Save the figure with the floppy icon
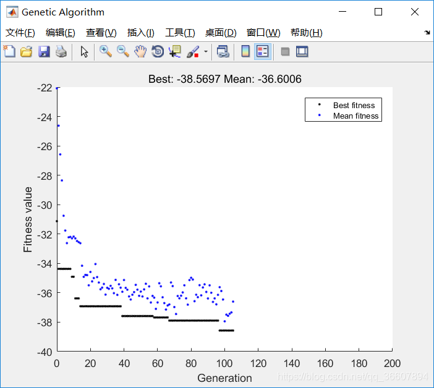This screenshot has height=388, width=434. click(44, 52)
